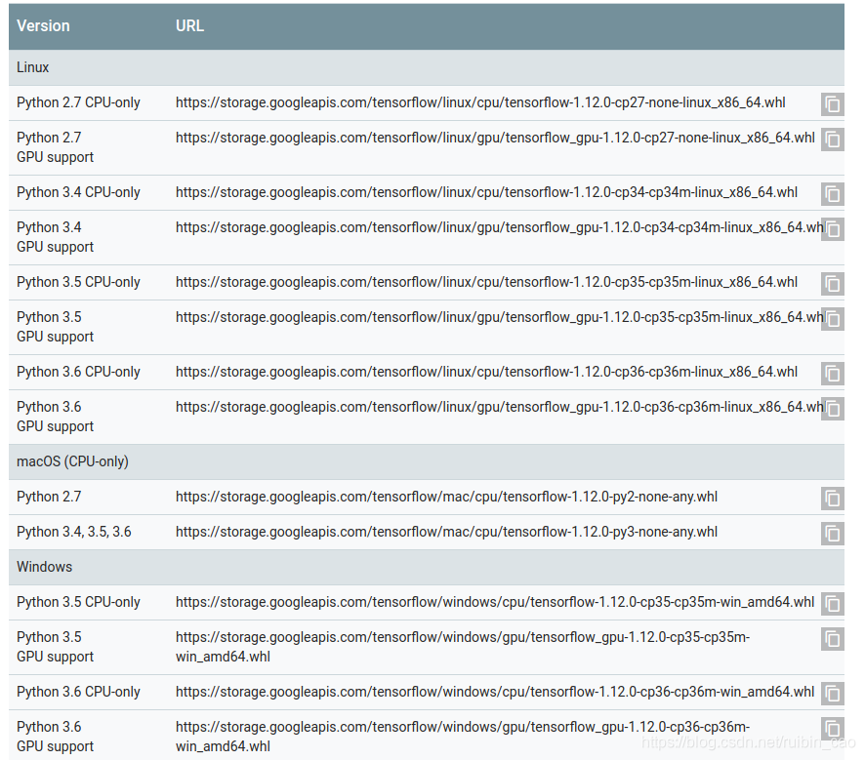Viewport: 865px width, 760px height.
Task: Click the mac py3-none-any wheel URL
Action: click(446, 532)
